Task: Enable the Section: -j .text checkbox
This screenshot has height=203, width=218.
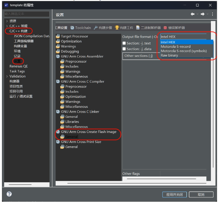Action: tap(124, 43)
